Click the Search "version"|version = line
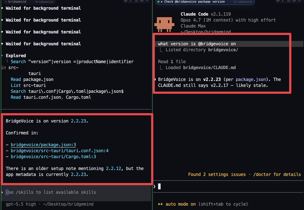Viewport: 304px width, 210px height. click(x=72, y=61)
